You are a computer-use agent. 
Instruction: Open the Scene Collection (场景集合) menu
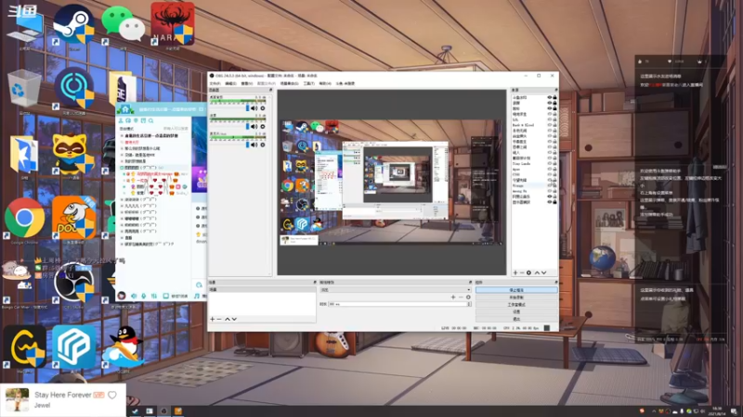(289, 83)
